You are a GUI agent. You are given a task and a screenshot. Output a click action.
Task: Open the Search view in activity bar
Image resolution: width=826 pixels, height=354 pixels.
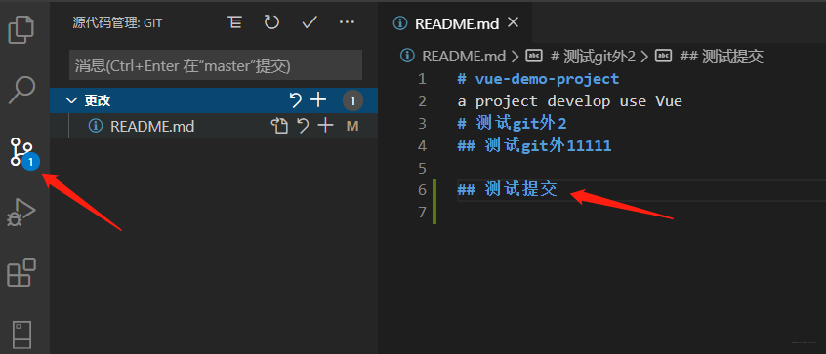pyautogui.click(x=22, y=90)
